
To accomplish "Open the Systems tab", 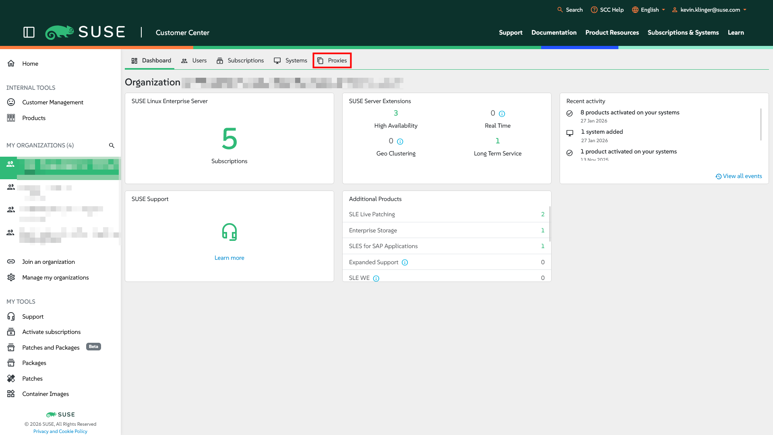I will pyautogui.click(x=291, y=60).
